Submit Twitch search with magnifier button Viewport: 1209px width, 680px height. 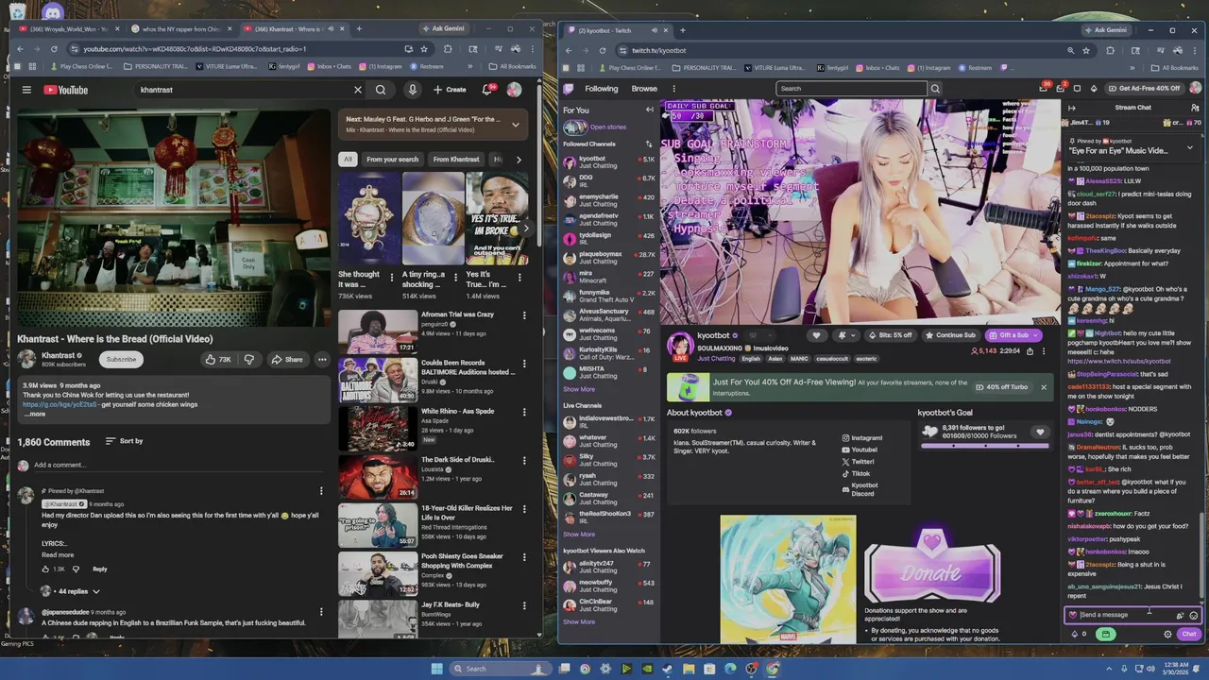pos(935,89)
